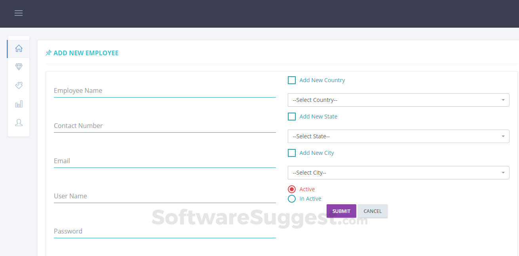This screenshot has width=519, height=256.
Task: Focus the Employee Name field
Action: tap(165, 91)
